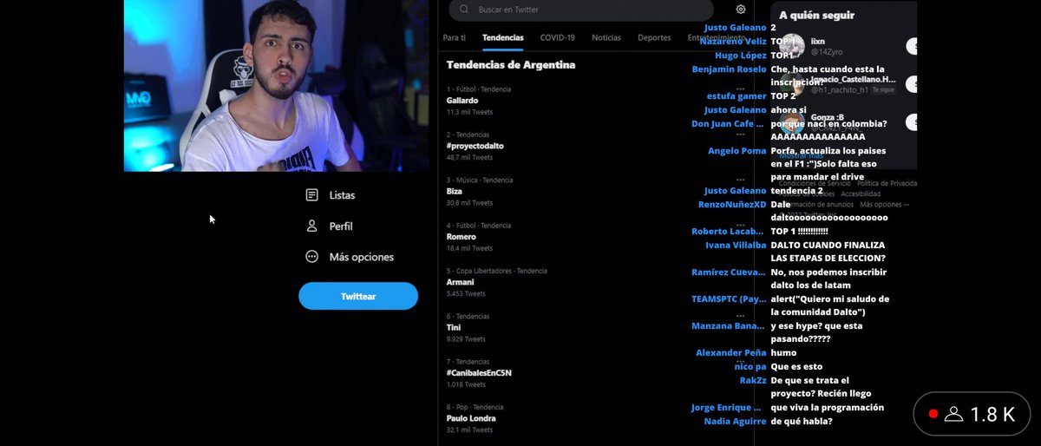
Task: Switch to the Para ti tab
Action: [x=454, y=38]
